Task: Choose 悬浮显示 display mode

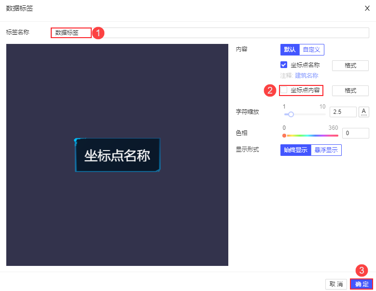Action: tap(326, 150)
